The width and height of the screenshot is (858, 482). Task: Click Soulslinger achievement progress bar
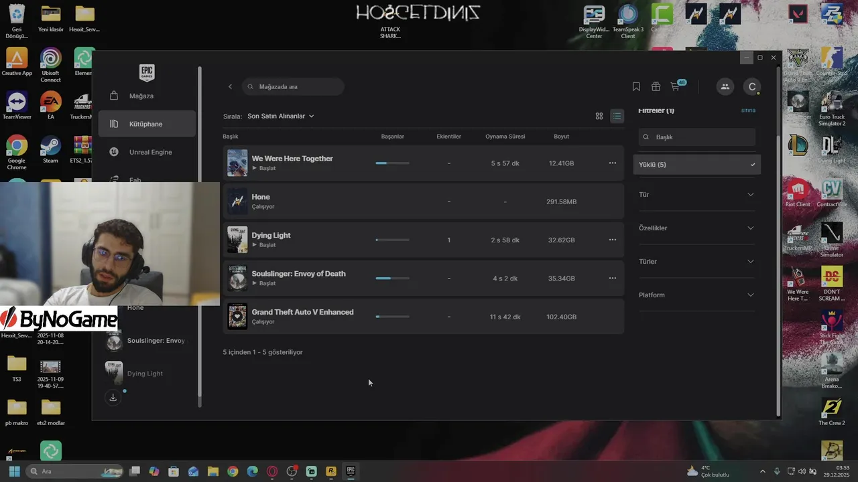(x=393, y=278)
